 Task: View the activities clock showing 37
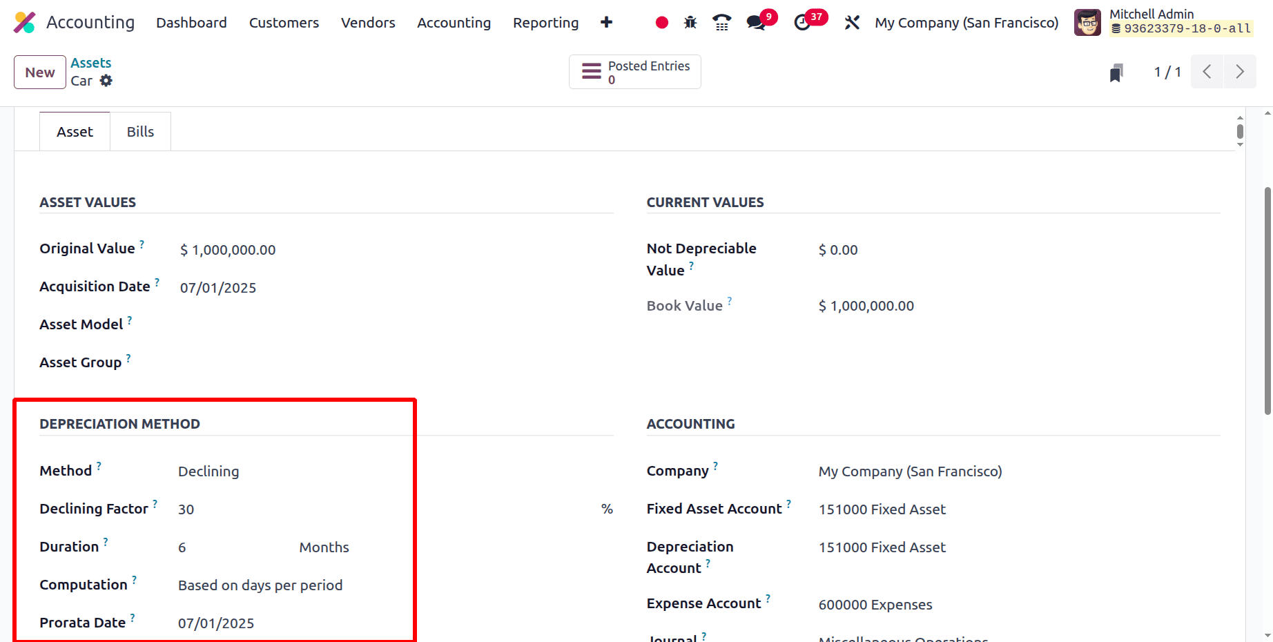click(x=803, y=22)
